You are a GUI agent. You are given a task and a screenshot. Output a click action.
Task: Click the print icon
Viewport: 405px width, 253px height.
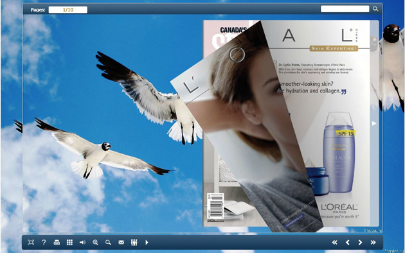(57, 243)
